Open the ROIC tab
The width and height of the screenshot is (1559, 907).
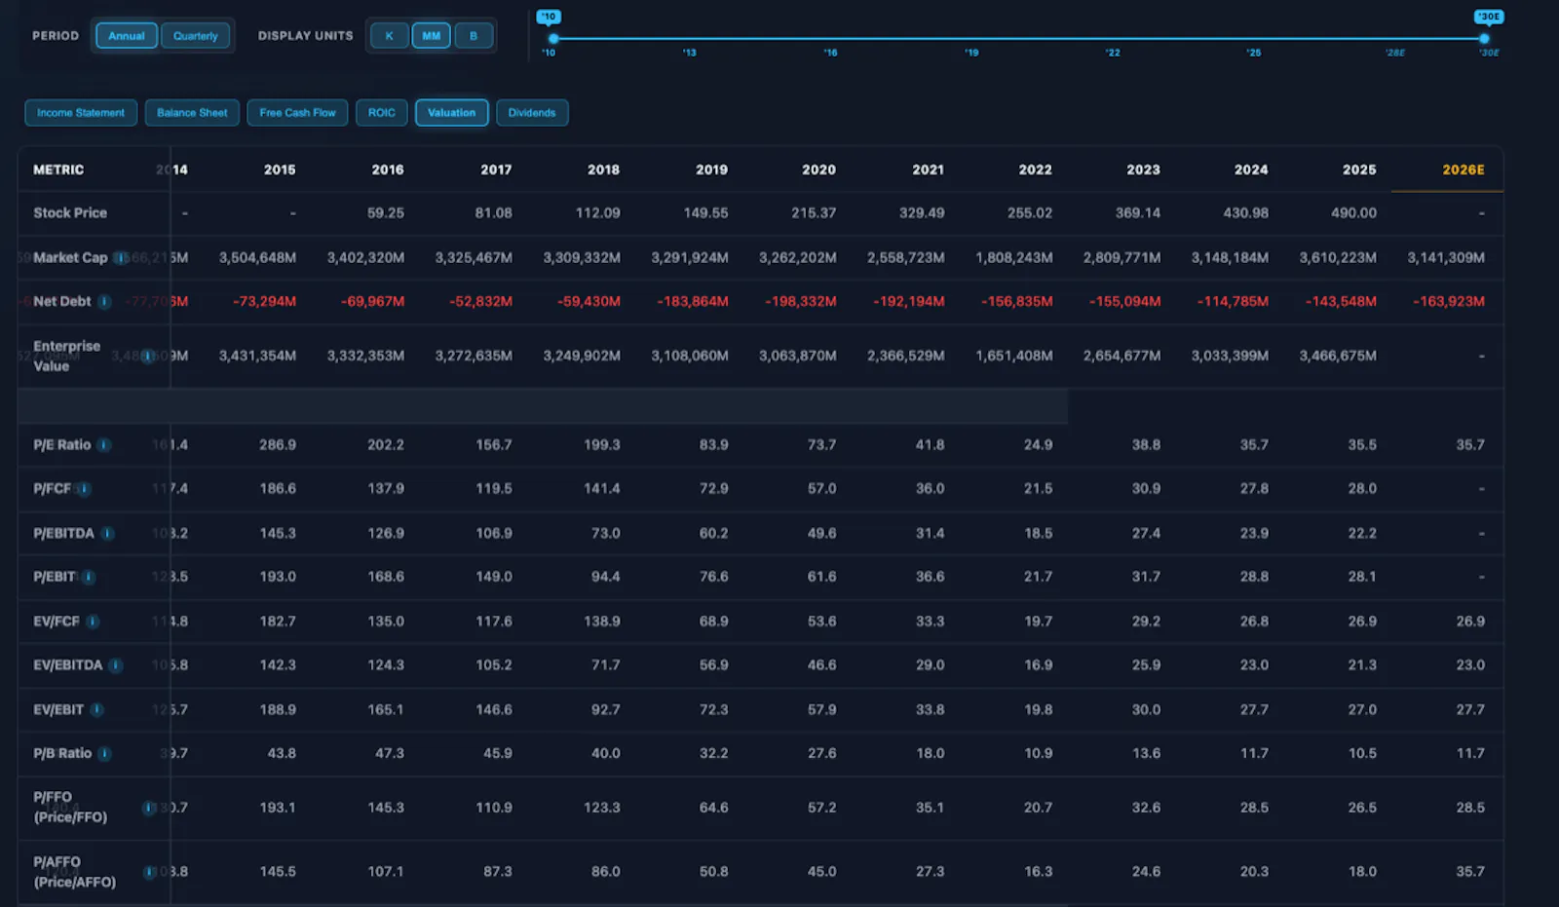coord(382,113)
